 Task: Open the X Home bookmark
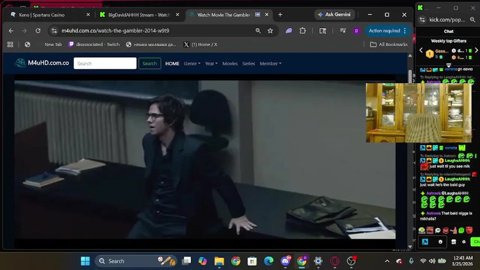point(200,44)
